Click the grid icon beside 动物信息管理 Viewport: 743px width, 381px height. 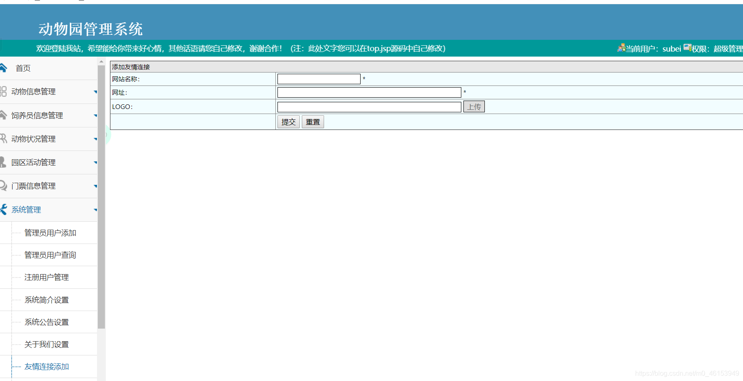pos(3,91)
